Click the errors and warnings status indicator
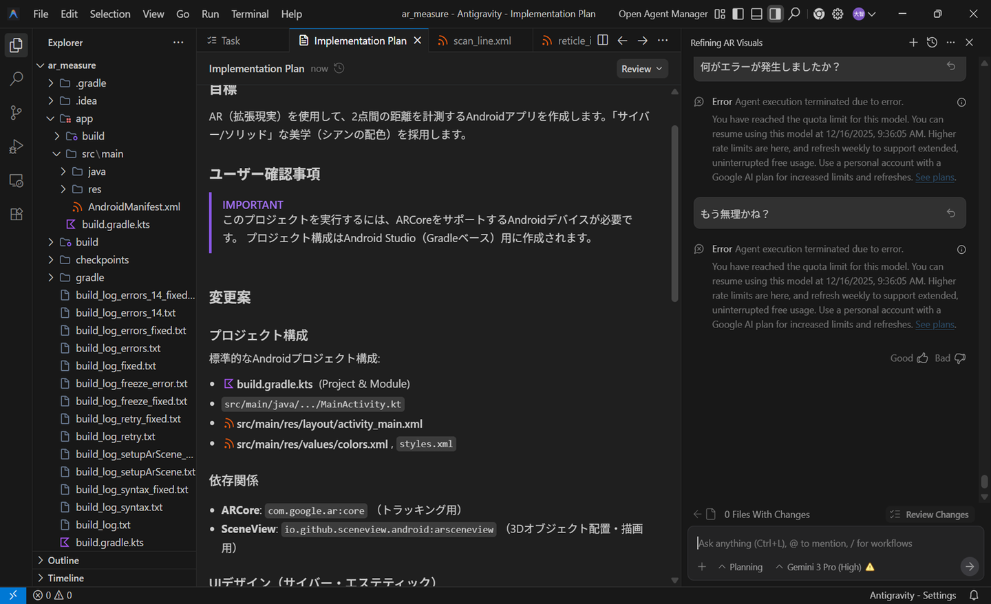The width and height of the screenshot is (991, 604). tap(52, 595)
